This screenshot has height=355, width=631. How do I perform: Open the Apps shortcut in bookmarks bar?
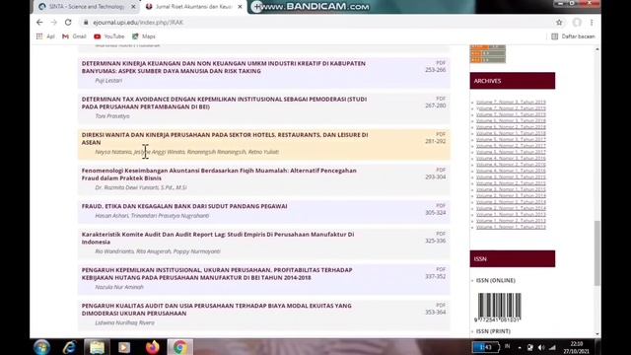(45, 36)
